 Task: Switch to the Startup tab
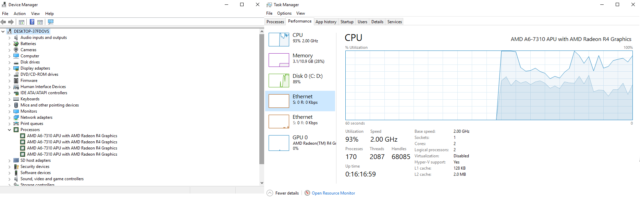347,22
